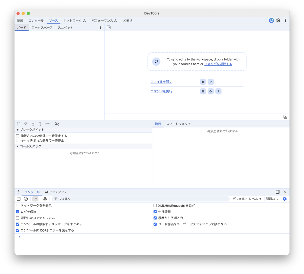Check ネットワークを非表示 option

(17, 206)
